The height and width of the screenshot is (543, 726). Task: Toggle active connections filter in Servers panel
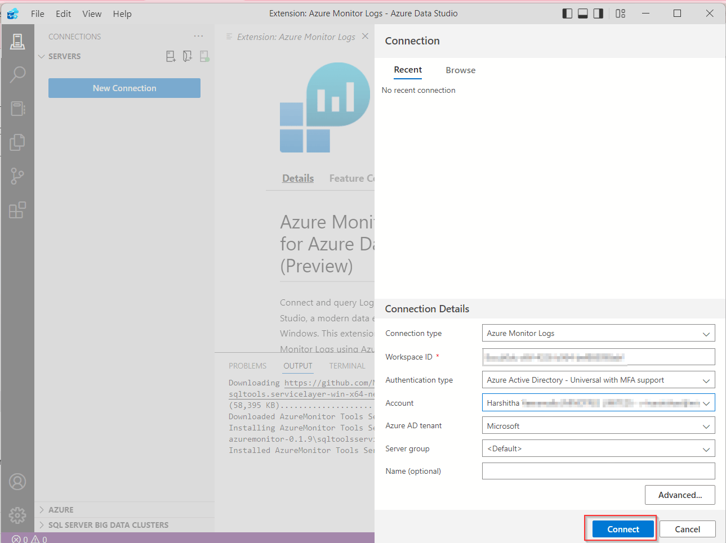pos(204,56)
